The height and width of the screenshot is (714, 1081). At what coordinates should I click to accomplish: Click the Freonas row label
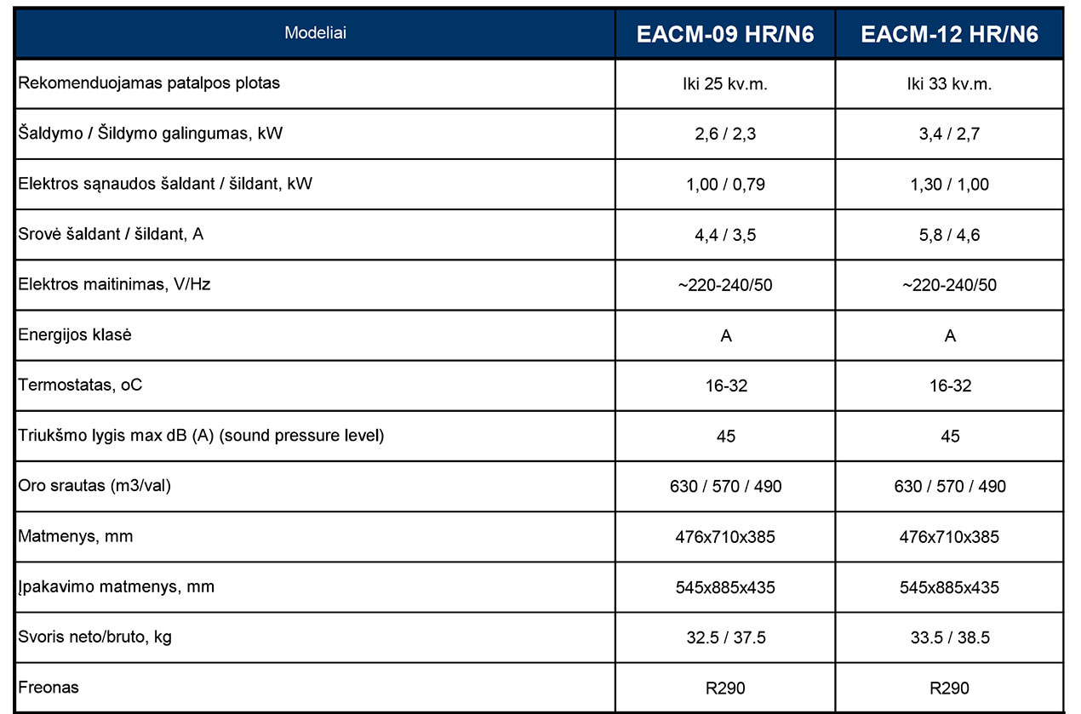point(49,686)
